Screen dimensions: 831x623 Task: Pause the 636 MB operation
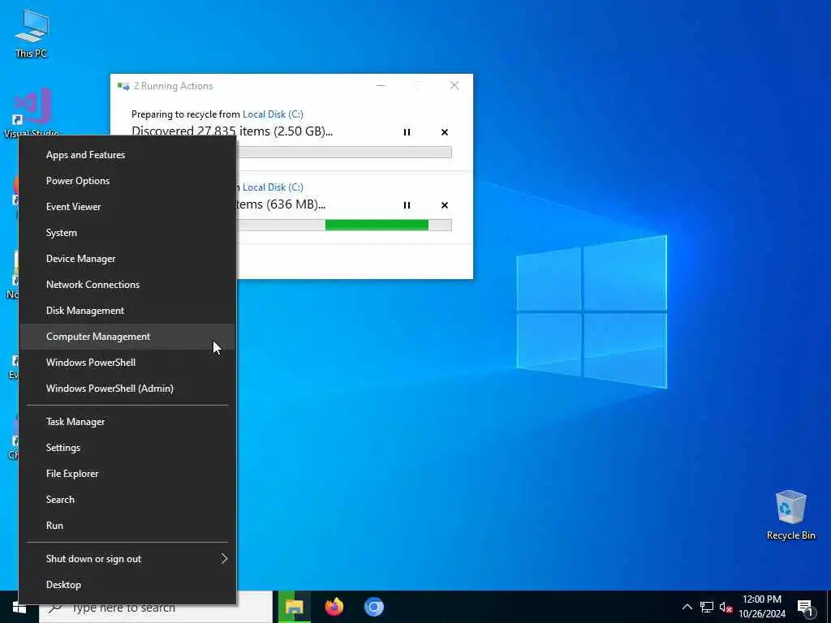[407, 205]
